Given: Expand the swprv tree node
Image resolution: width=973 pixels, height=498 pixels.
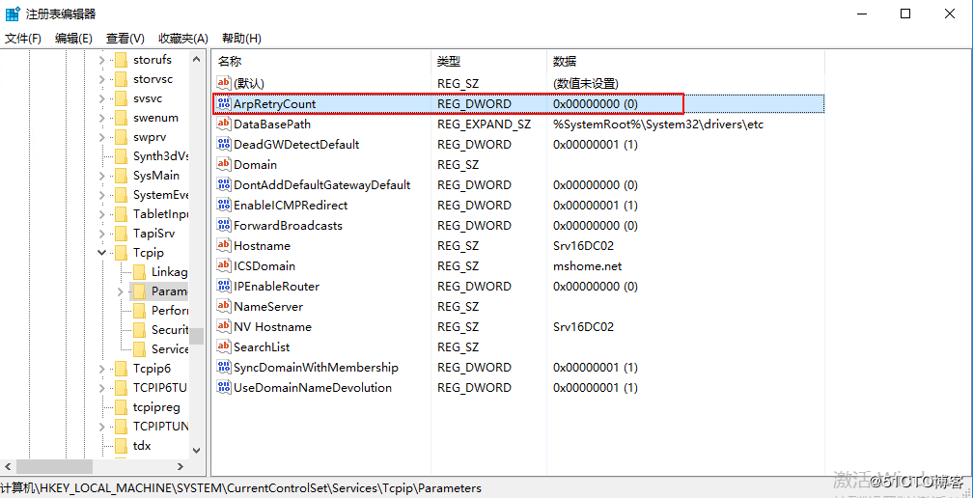Looking at the screenshot, I should coord(101,137).
